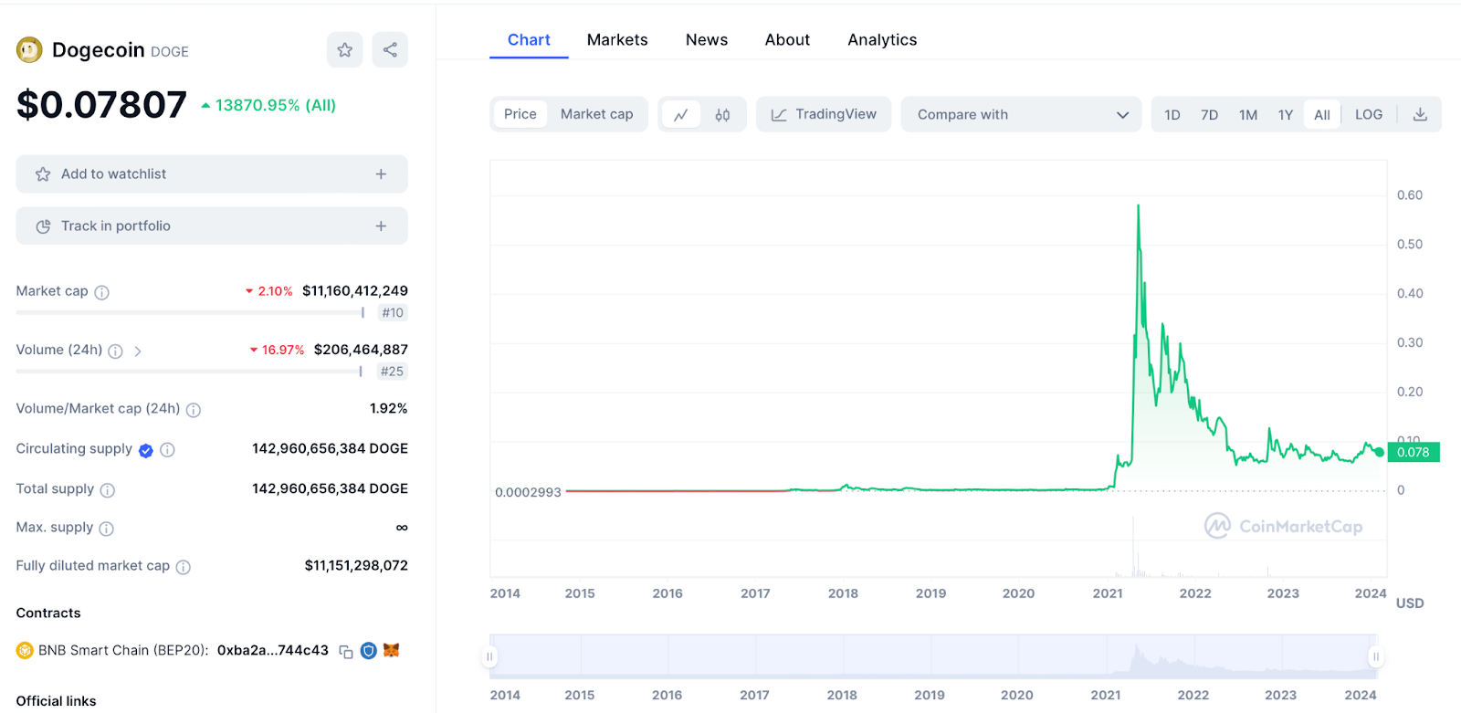The width and height of the screenshot is (1461, 713).
Task: Click the $11,151,298,072 diluted cap value
Action: click(356, 565)
